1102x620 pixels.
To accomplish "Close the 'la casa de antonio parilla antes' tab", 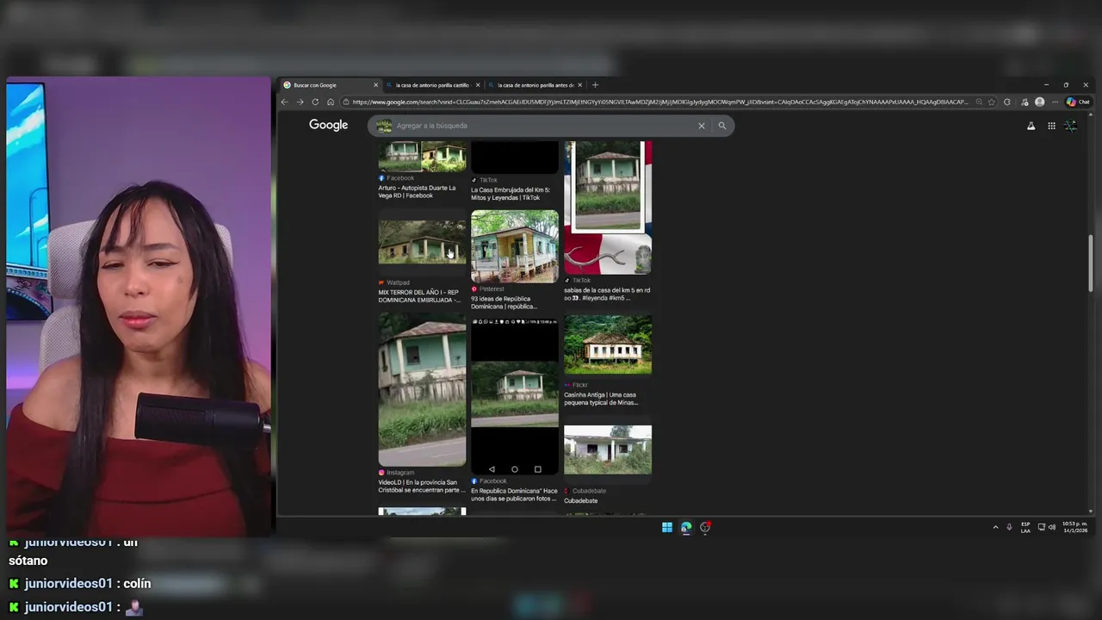I will [579, 85].
